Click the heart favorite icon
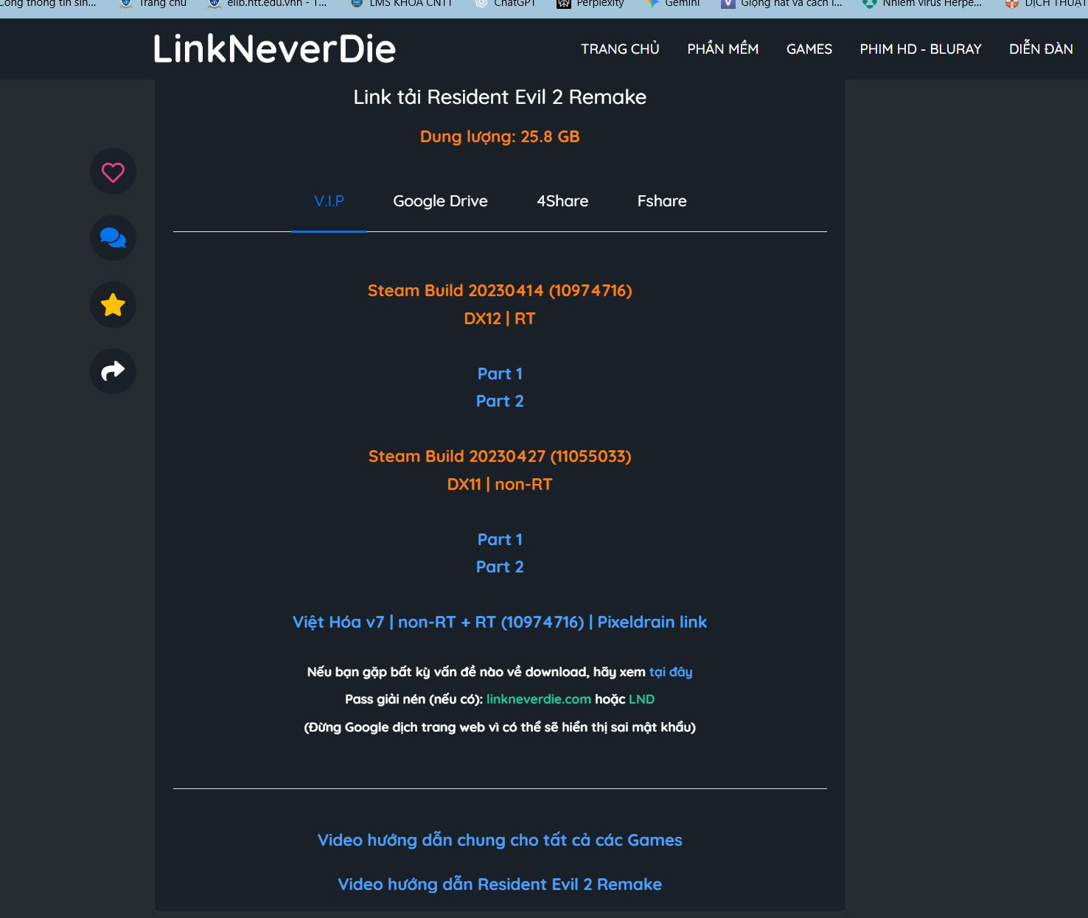1088x918 pixels. [x=113, y=172]
